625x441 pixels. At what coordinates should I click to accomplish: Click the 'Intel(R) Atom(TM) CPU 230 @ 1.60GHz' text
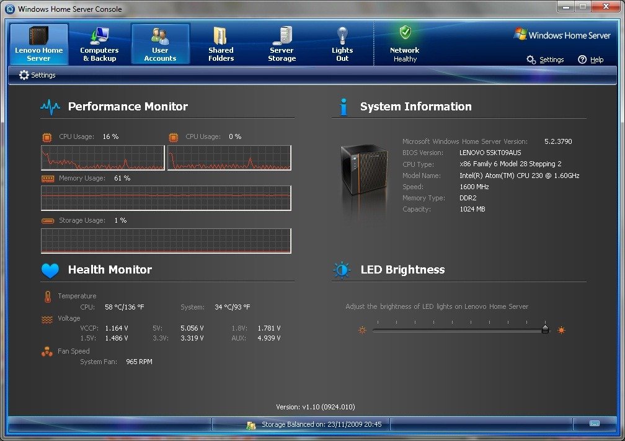point(520,176)
